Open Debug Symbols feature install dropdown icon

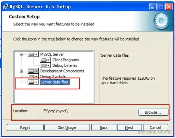pyautogui.click(x=33, y=76)
